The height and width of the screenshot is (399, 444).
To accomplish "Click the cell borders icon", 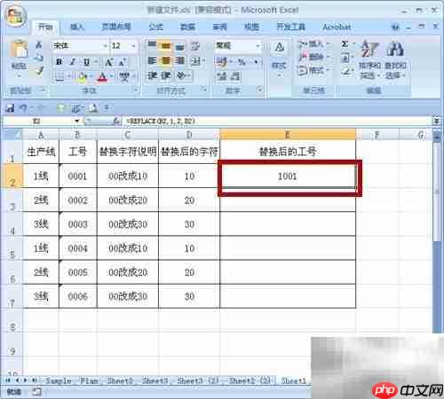I will click(59, 77).
